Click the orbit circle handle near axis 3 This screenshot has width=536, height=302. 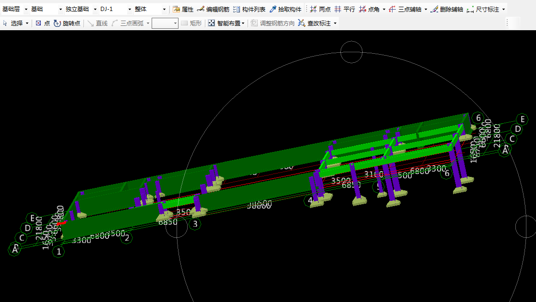(177, 227)
